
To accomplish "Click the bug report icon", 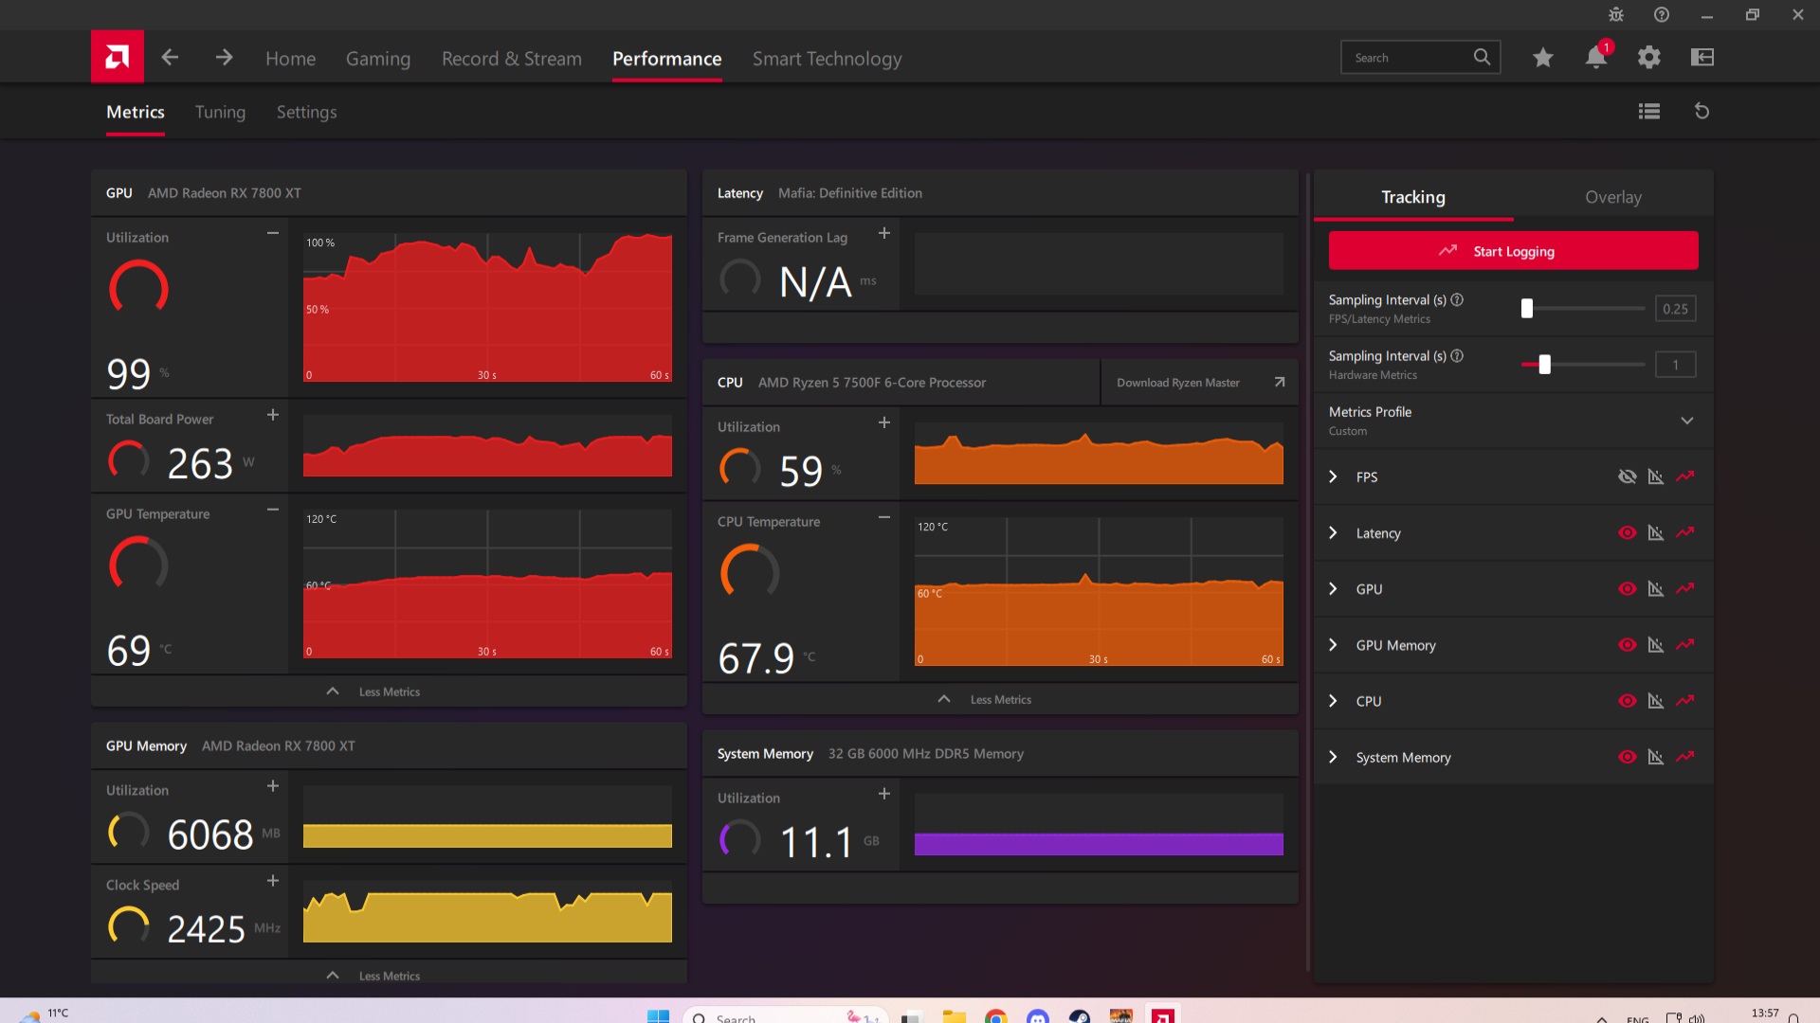I will coord(1616,15).
